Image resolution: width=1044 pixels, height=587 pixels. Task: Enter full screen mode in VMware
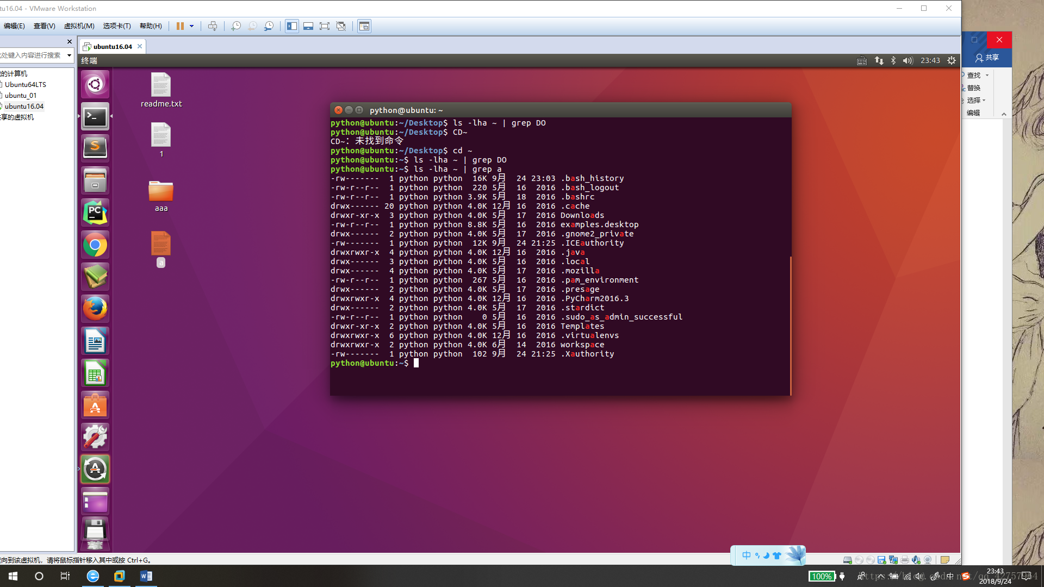point(325,26)
